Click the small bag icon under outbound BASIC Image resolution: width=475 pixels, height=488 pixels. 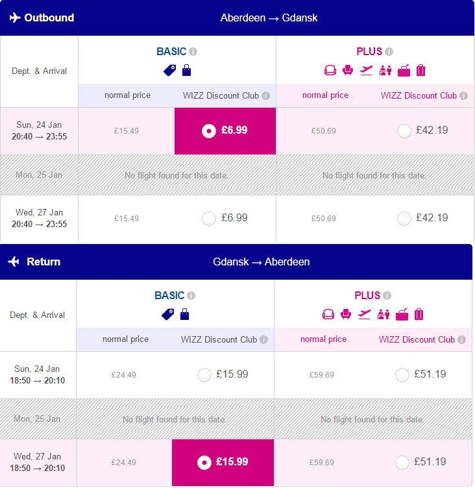(x=186, y=70)
